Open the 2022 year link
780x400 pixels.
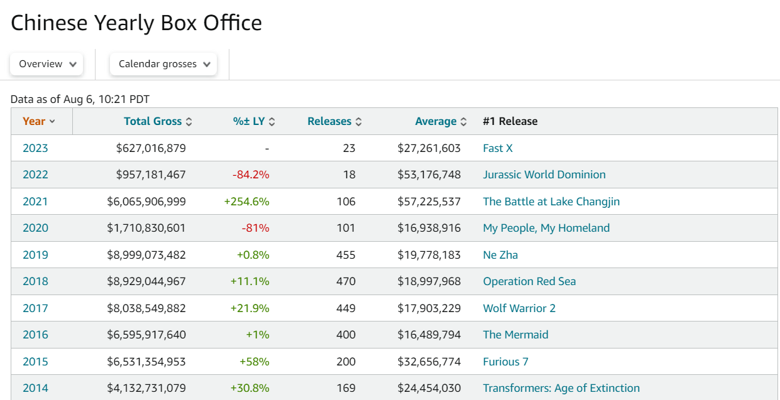click(x=35, y=175)
